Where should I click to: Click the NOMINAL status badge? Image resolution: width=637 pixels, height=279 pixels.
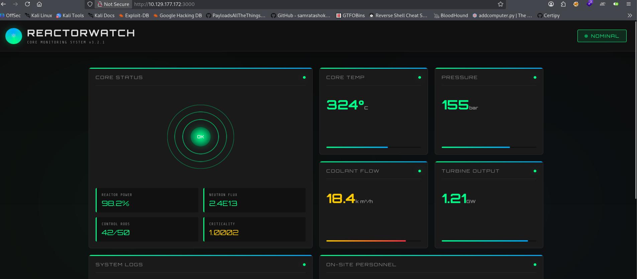(x=602, y=36)
